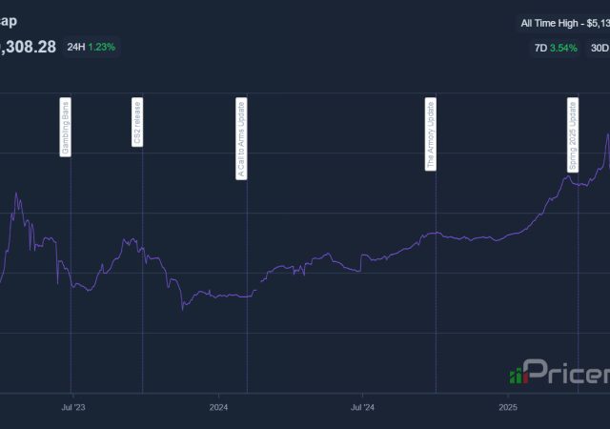Image resolution: width=610 pixels, height=429 pixels.
Task: Select the A Call to Arms Update marker
Action: tap(240, 138)
